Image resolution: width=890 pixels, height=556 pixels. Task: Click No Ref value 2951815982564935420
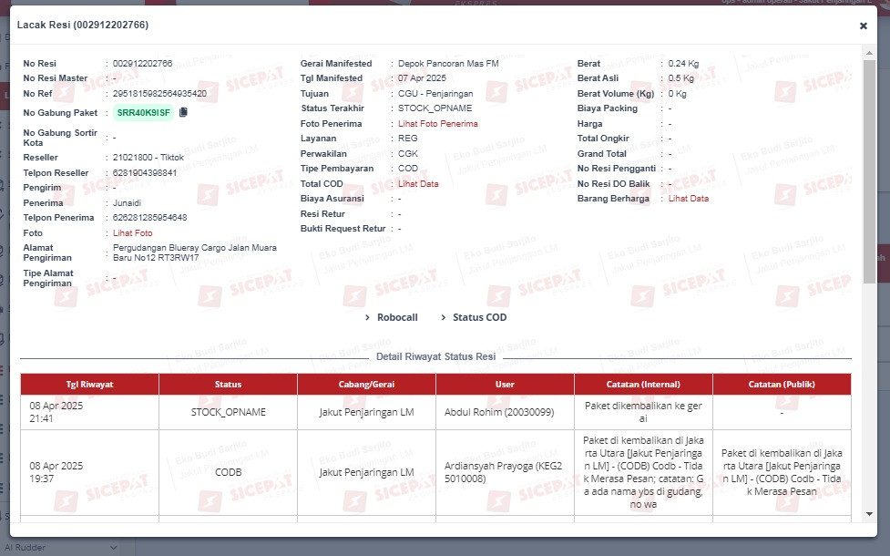coord(159,94)
